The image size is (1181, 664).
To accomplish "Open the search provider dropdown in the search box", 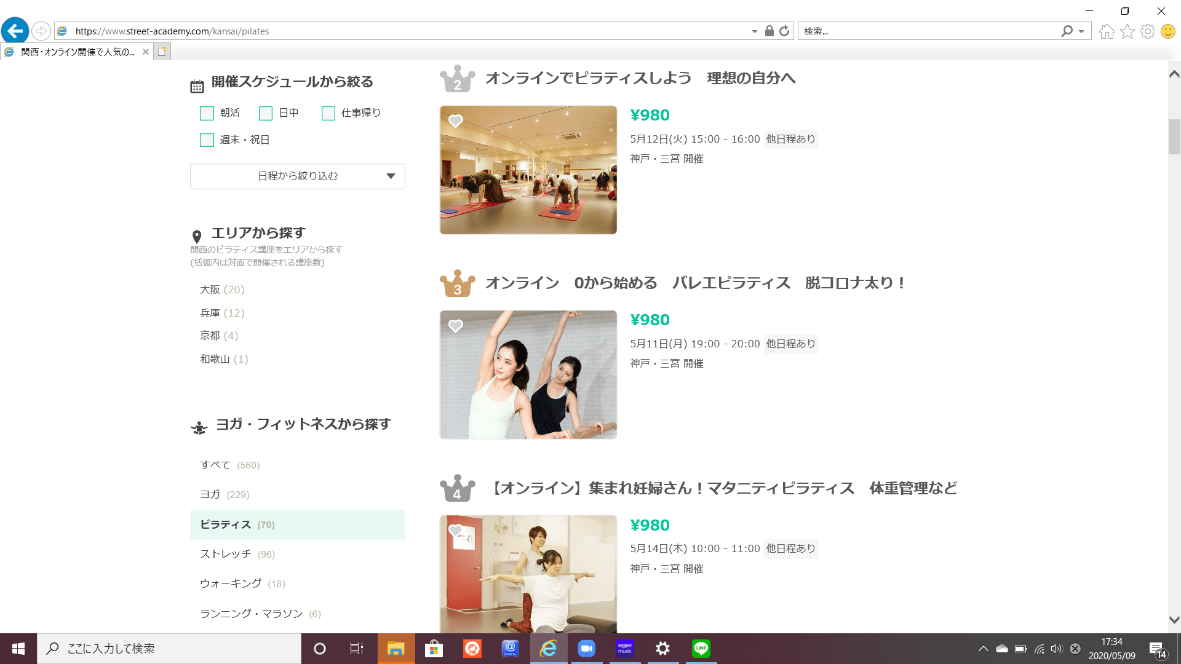I will coord(1080,31).
